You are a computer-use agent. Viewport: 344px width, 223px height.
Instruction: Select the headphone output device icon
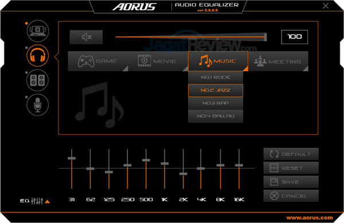click(x=38, y=56)
